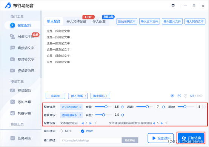Decrease background music continuation seconds with left arrow
Screen dimensions: 209x147
click(x=154, y=123)
